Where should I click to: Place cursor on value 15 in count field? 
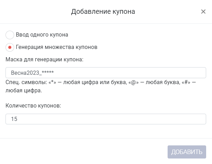point(14,119)
